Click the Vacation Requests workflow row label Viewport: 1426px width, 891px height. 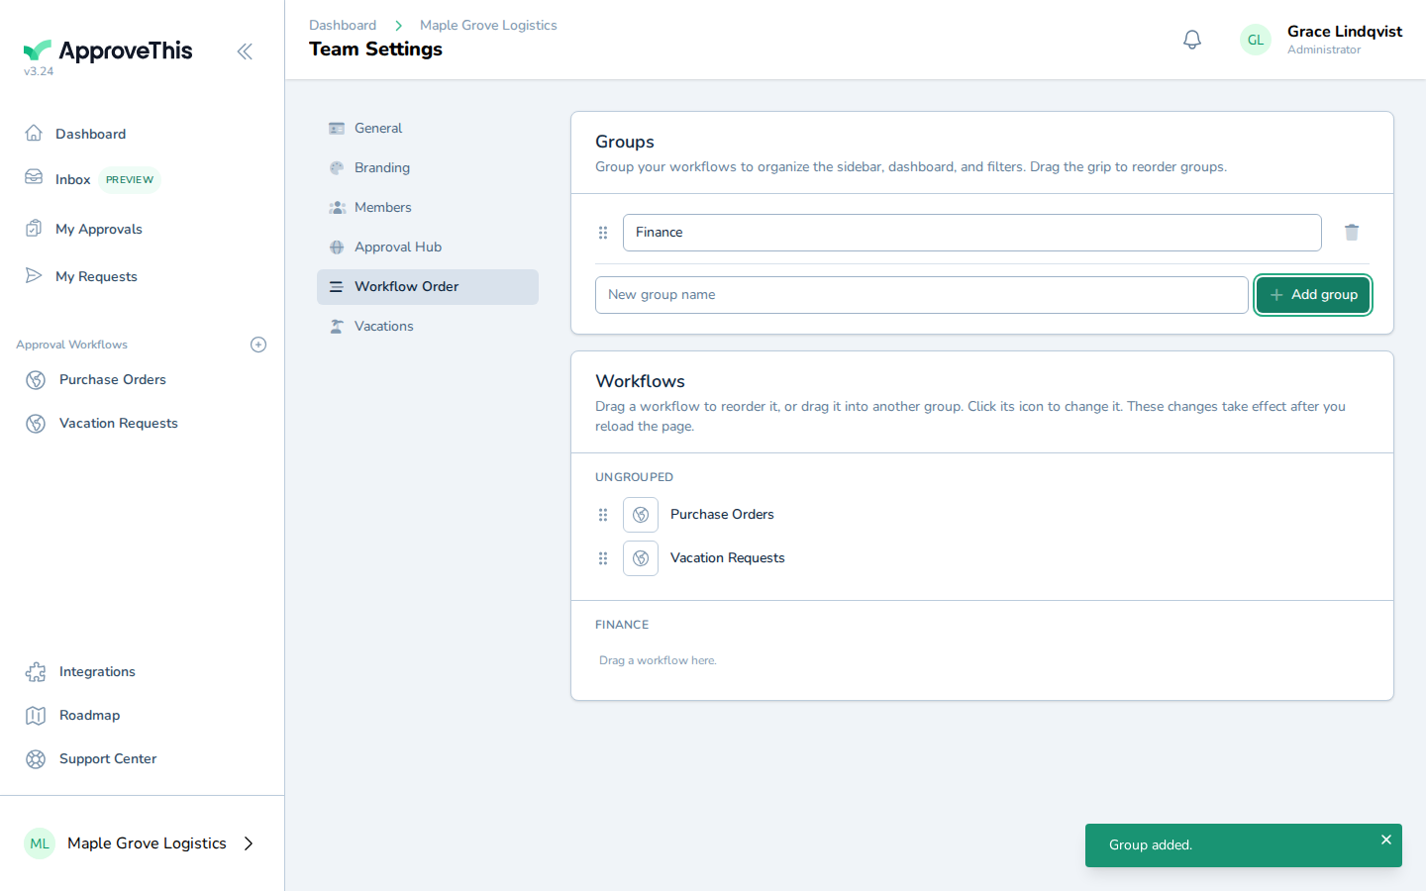point(727,558)
